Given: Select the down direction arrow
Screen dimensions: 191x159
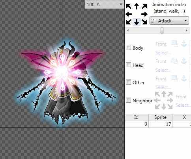Looking at the screenshot, I should pos(137,22).
